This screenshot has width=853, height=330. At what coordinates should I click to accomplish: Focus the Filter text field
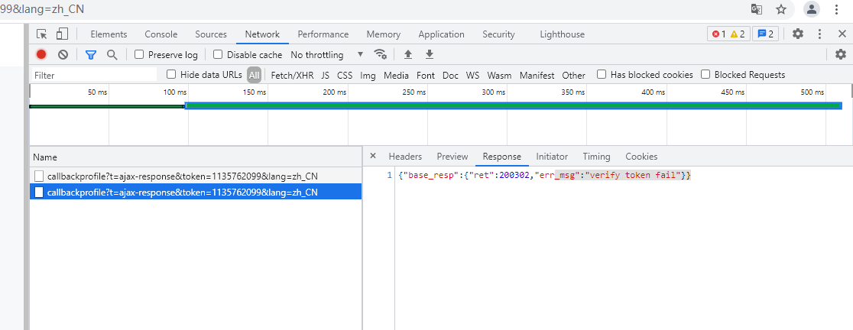coord(93,75)
